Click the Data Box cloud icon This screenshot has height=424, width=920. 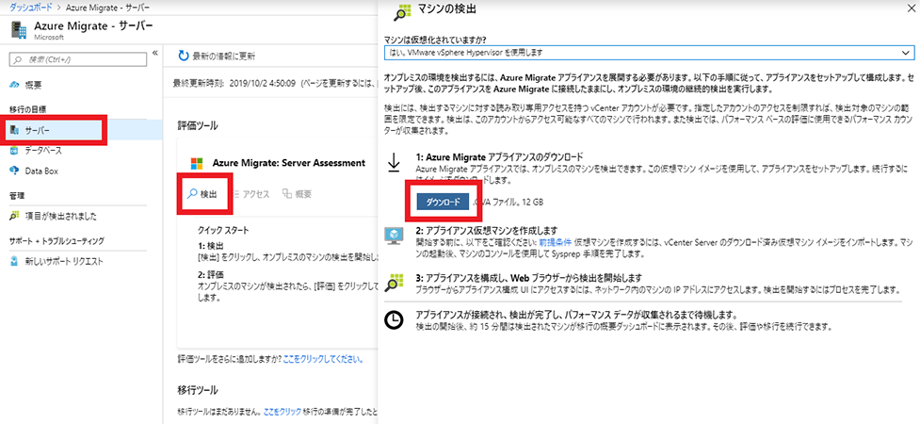(14, 171)
